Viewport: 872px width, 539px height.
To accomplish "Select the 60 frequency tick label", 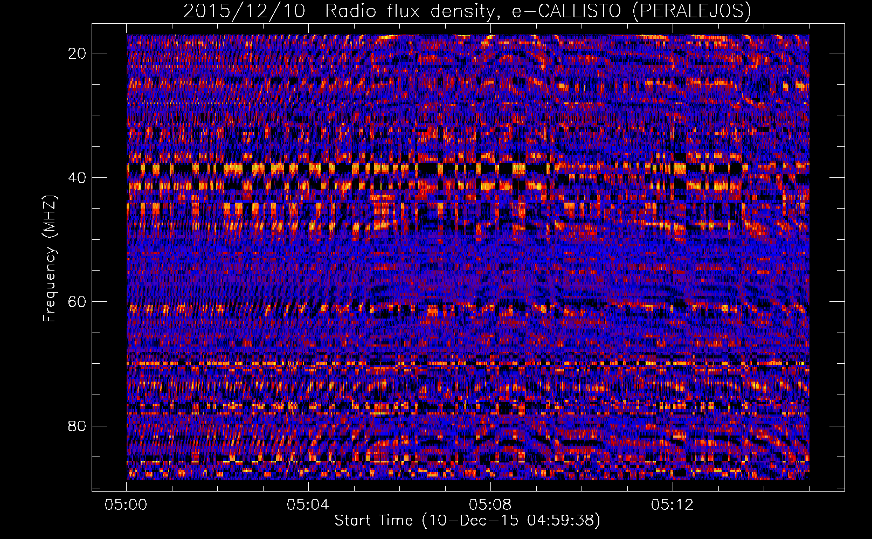I will 78,302.
